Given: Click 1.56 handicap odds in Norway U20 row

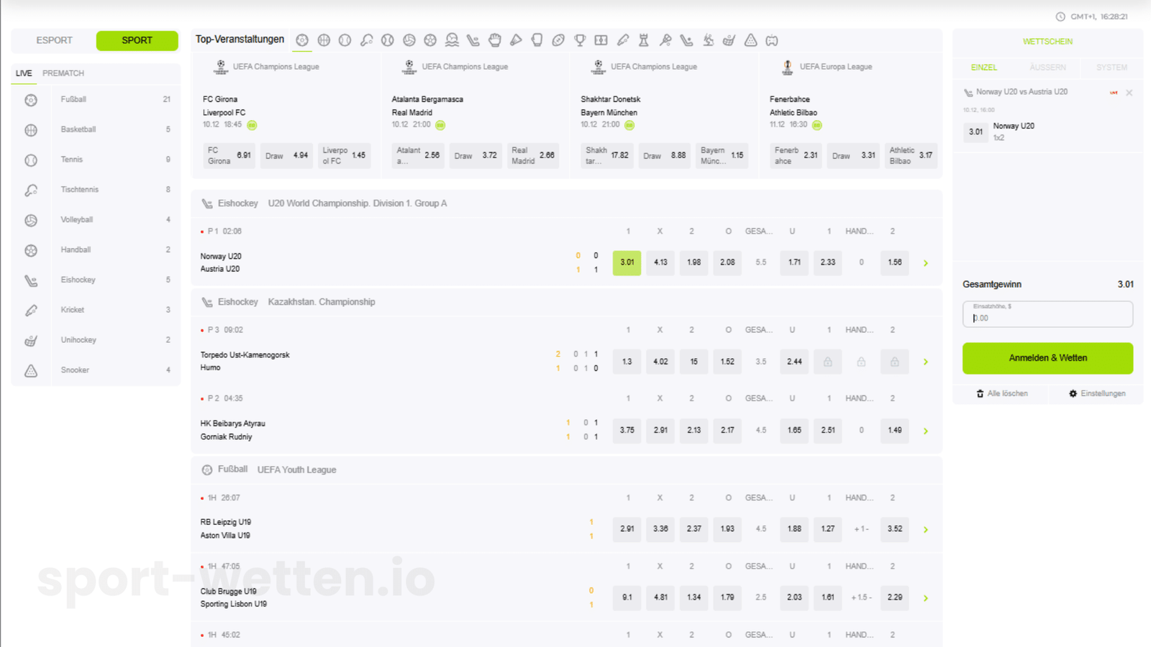Looking at the screenshot, I should pos(894,262).
